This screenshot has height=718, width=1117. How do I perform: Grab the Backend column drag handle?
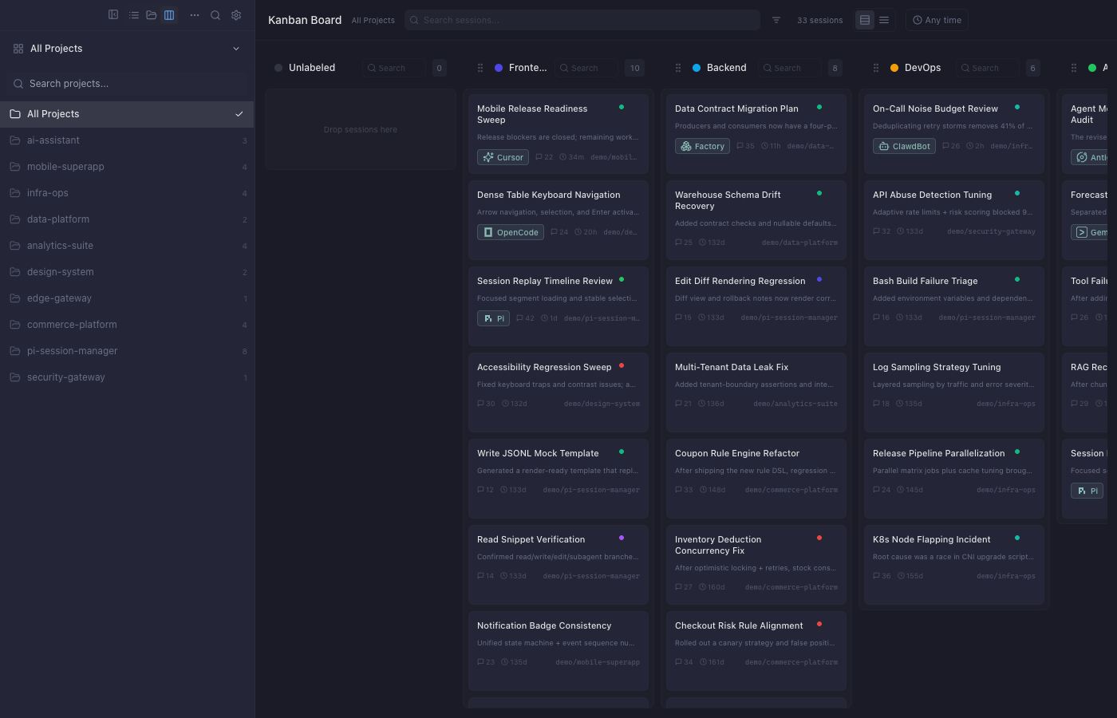pyautogui.click(x=678, y=68)
